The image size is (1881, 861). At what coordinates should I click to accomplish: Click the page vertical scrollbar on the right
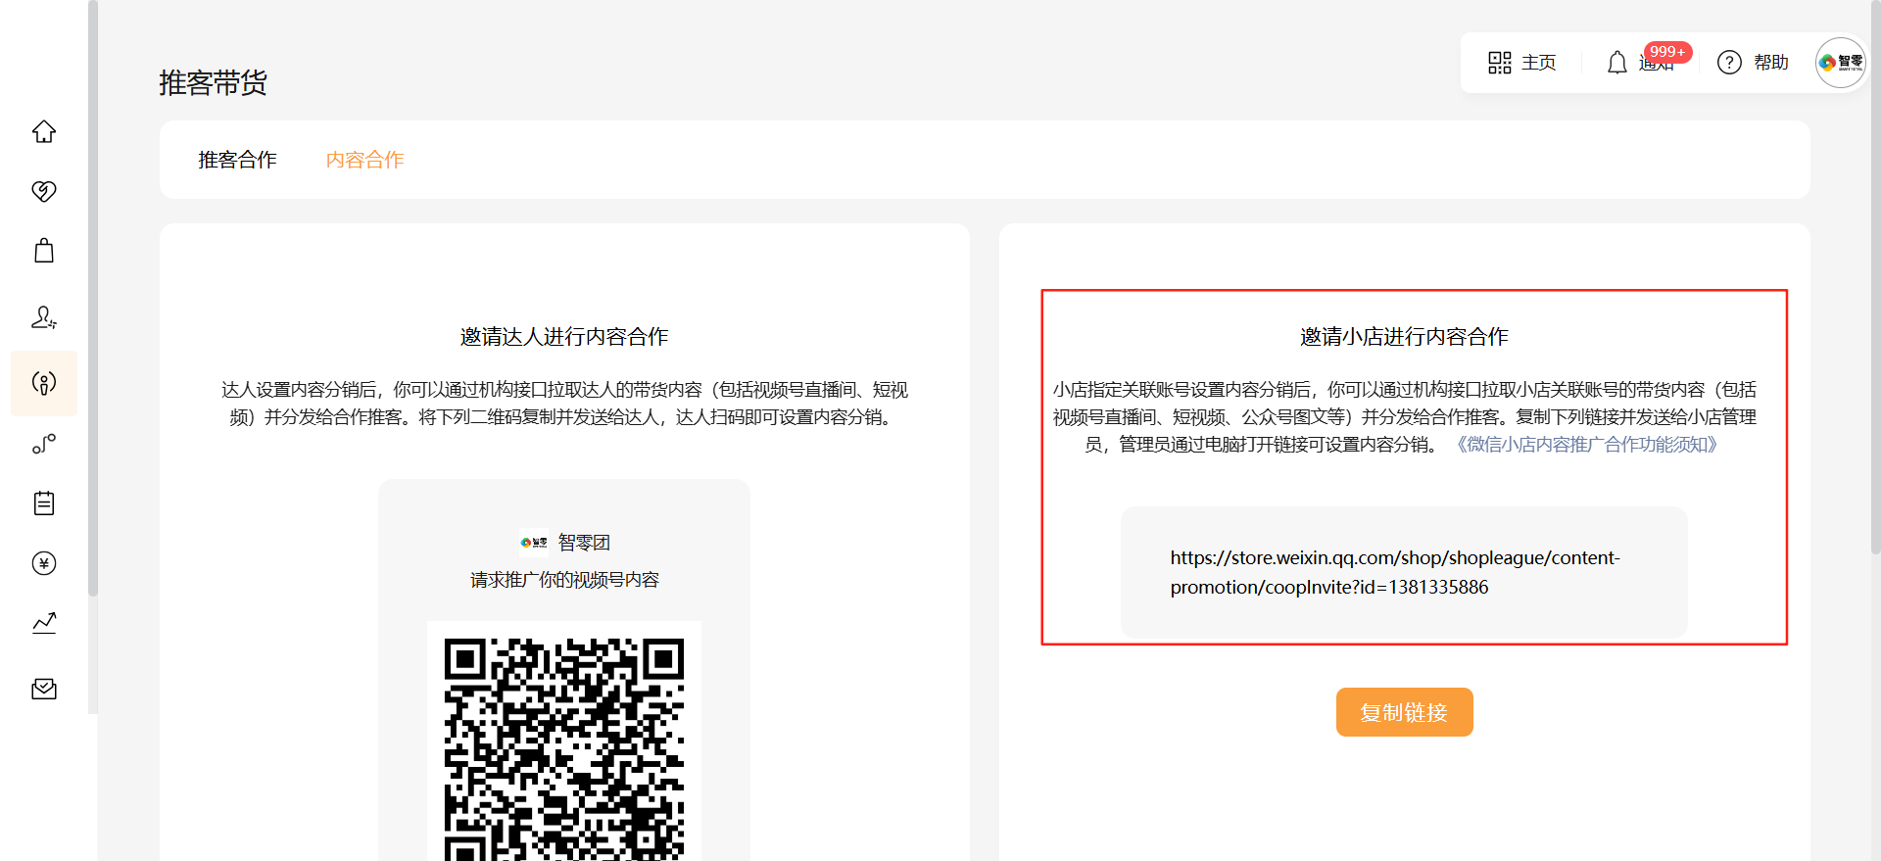coord(1876,277)
